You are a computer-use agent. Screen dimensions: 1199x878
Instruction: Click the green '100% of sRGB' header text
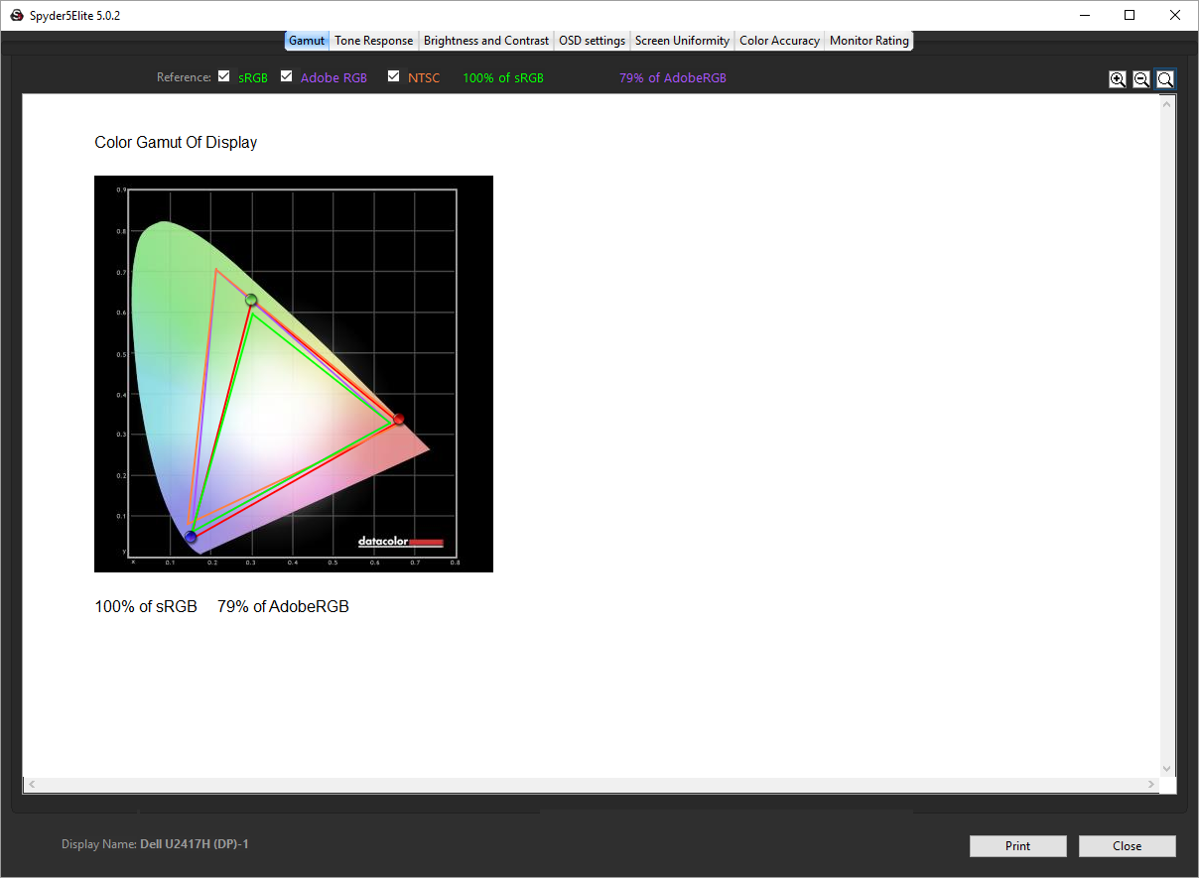tap(503, 78)
